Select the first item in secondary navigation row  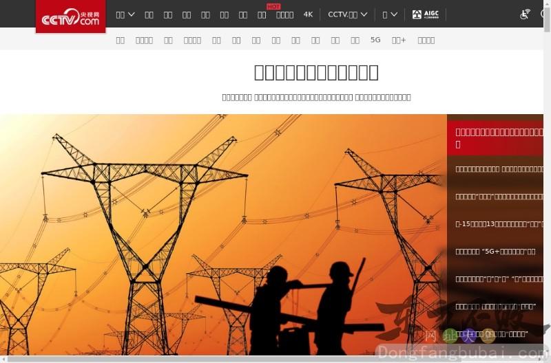click(121, 40)
